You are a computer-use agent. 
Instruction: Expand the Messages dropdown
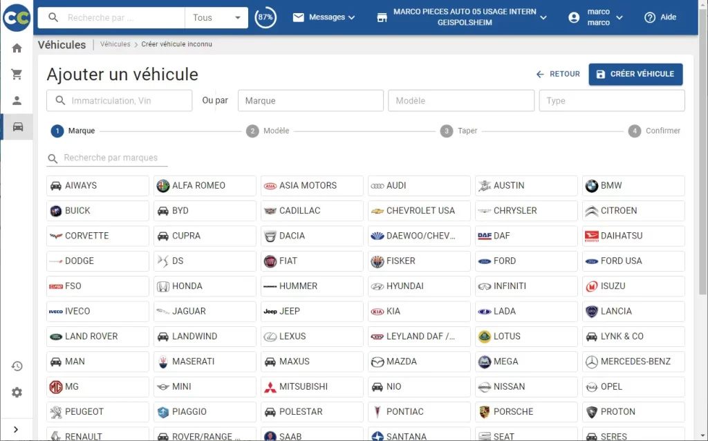click(x=324, y=17)
